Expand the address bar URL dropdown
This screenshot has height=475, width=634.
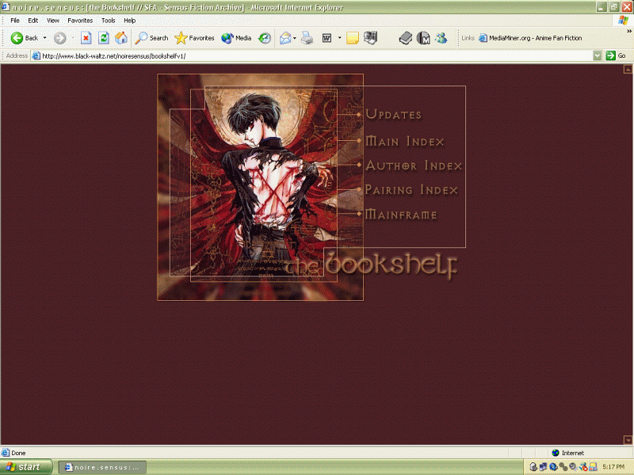tap(598, 56)
